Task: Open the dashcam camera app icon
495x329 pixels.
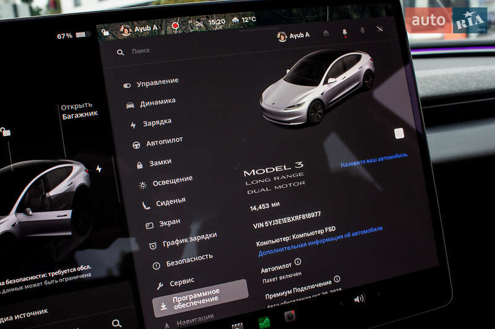Action: pos(290,316)
